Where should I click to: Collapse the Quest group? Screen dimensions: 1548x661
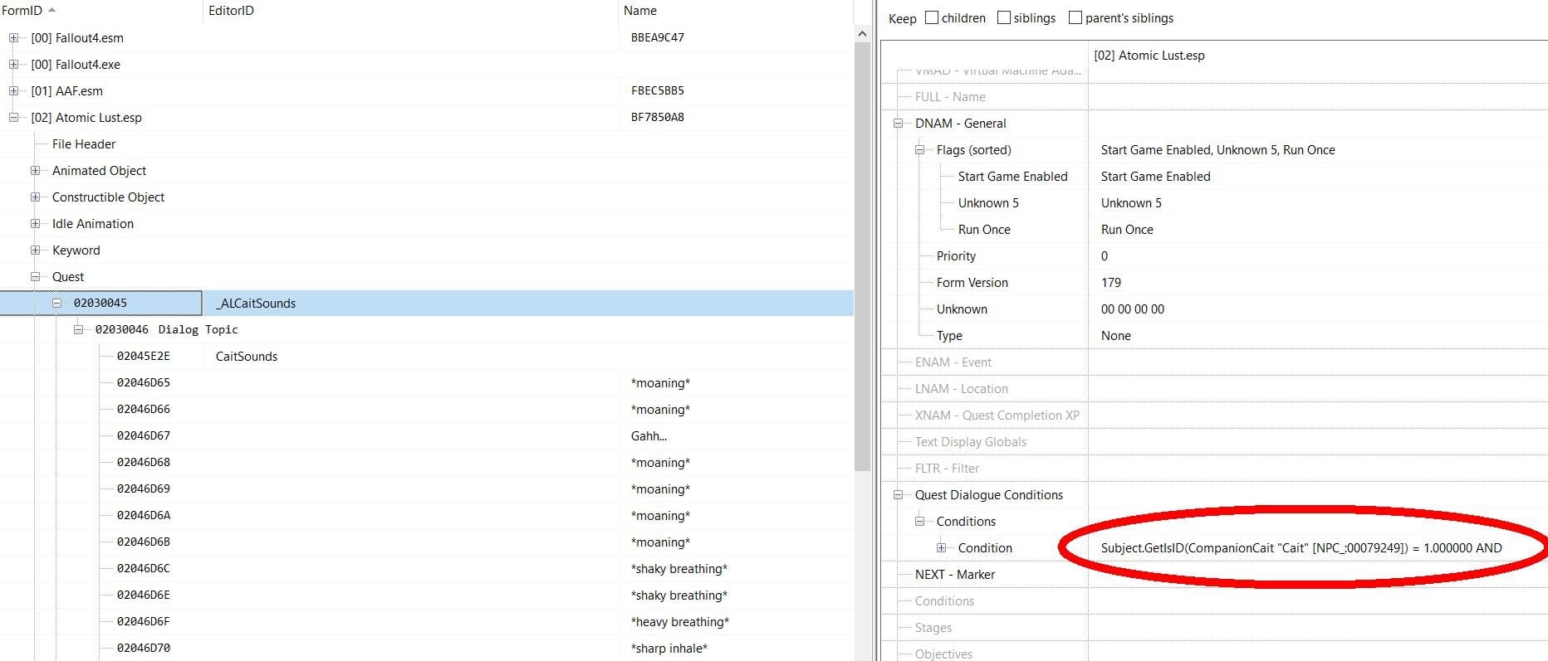click(35, 277)
